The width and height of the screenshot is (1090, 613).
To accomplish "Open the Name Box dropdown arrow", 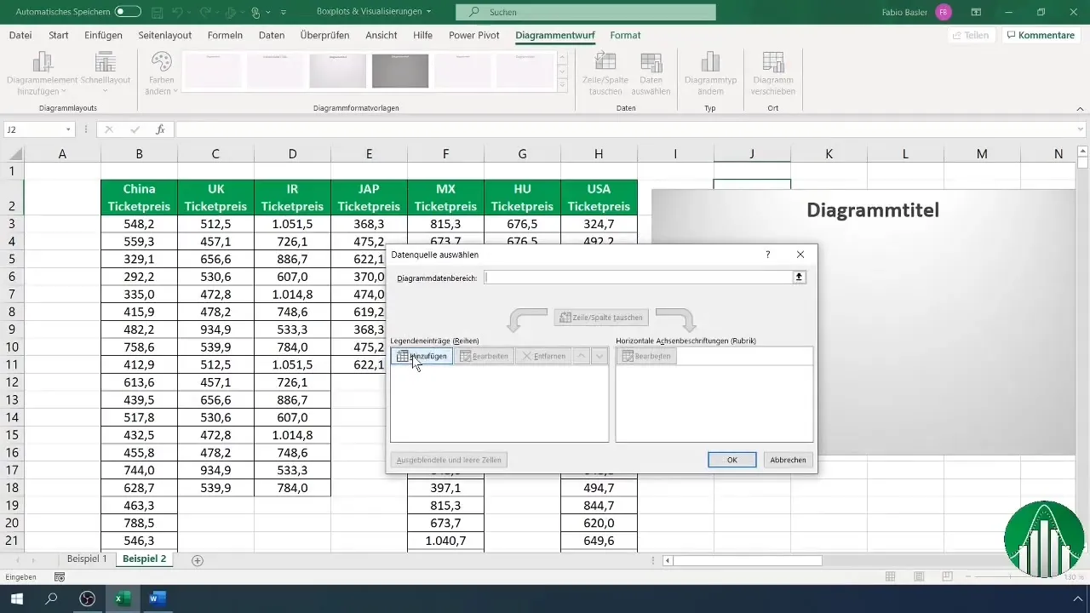I will (x=68, y=129).
